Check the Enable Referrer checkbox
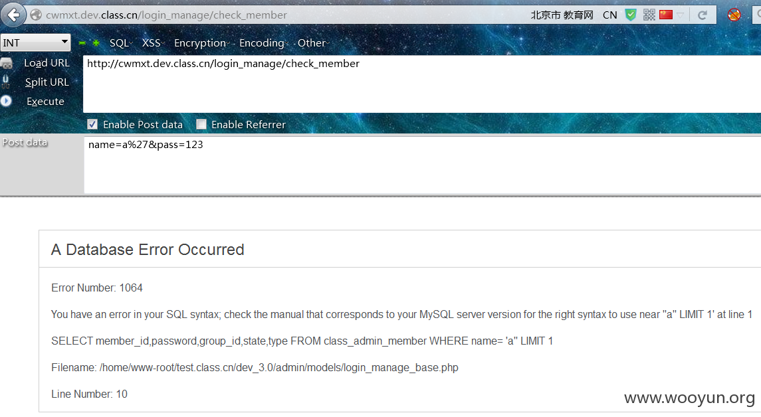This screenshot has width=761, height=417. click(x=201, y=125)
